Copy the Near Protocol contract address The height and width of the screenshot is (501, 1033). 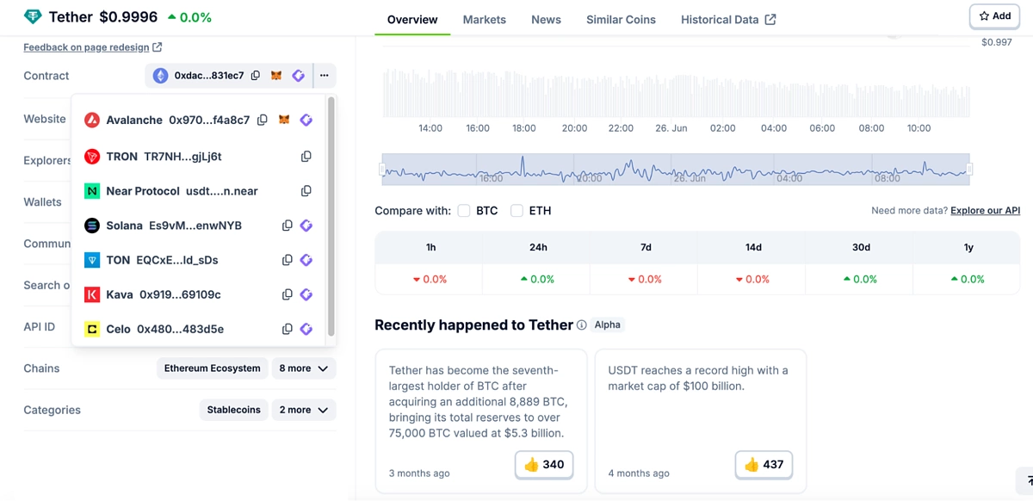[306, 191]
